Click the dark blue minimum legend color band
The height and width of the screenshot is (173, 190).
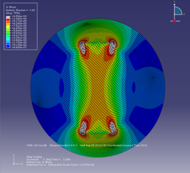click(x=8, y=46)
